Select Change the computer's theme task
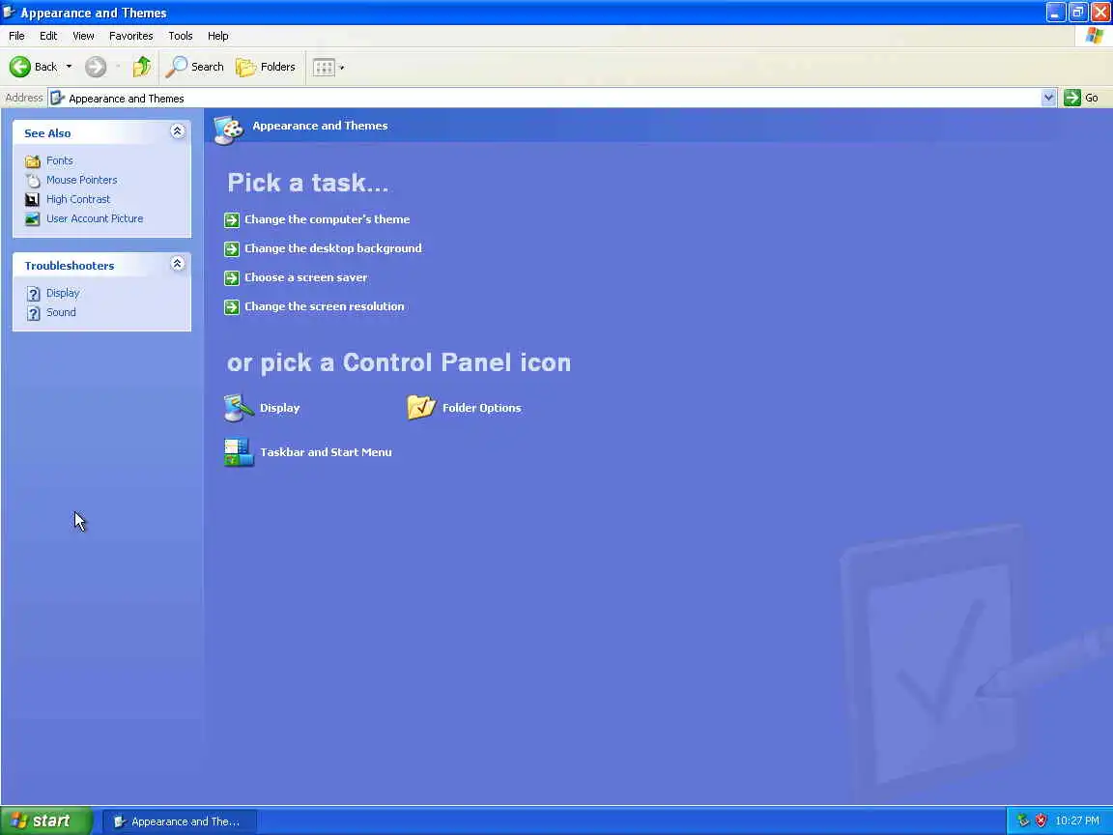 point(328,219)
